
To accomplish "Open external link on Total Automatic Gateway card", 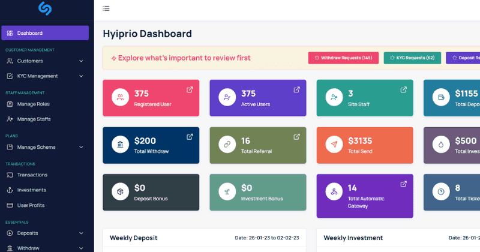I will (x=403, y=184).
